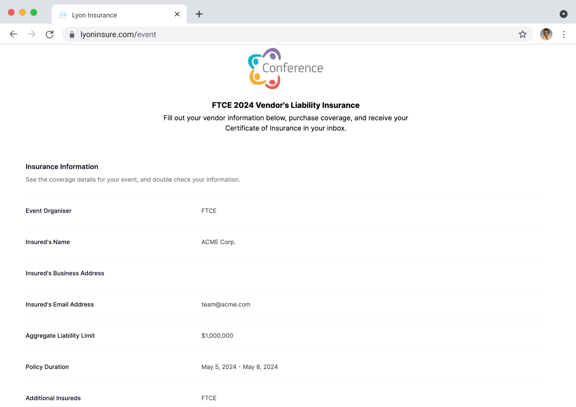Click the Lyon Insurance tab favicon
The image size is (576, 407).
click(63, 15)
